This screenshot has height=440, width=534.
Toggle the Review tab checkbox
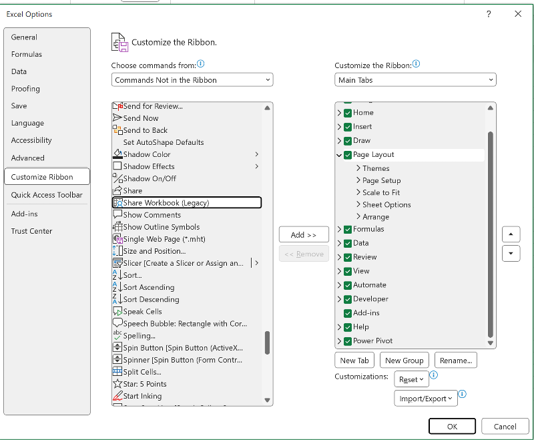click(x=348, y=258)
